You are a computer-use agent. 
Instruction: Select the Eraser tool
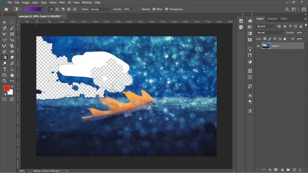12,52
